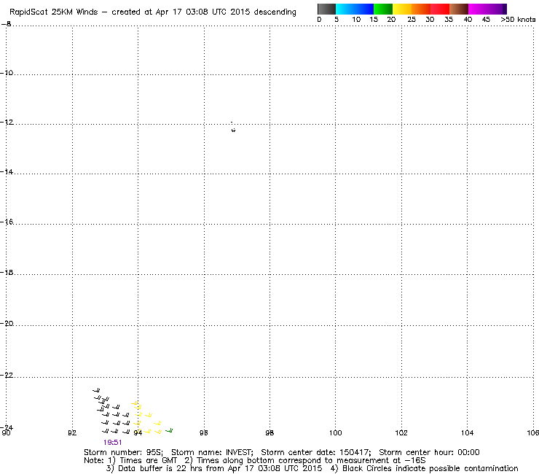Click the gray 0-5 knots color swatch

[326, 9]
